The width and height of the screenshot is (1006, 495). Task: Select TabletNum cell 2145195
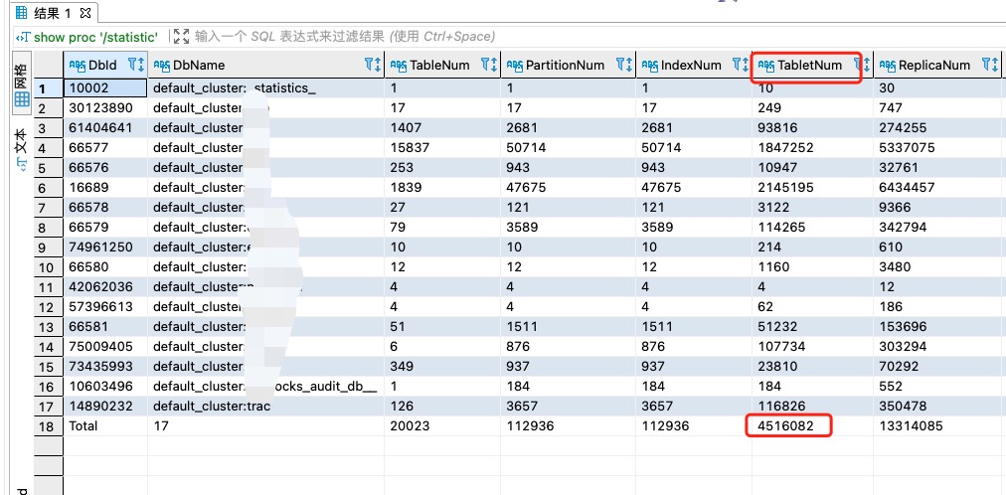(x=813, y=187)
